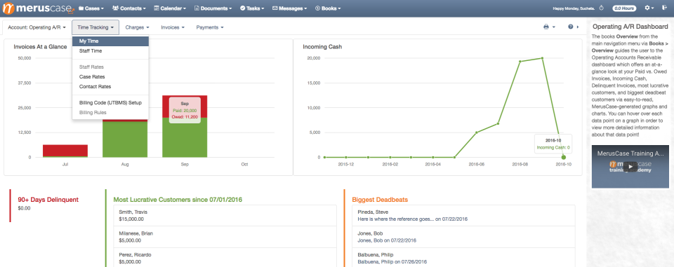Image resolution: width=674 pixels, height=267 pixels.
Task: Click the Biggest Deadbeats heading
Action: [380, 200]
